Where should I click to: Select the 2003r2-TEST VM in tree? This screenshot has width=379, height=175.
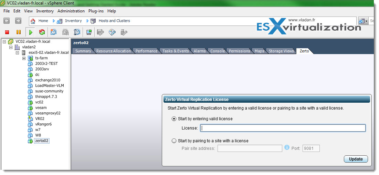pyautogui.click(x=46, y=64)
